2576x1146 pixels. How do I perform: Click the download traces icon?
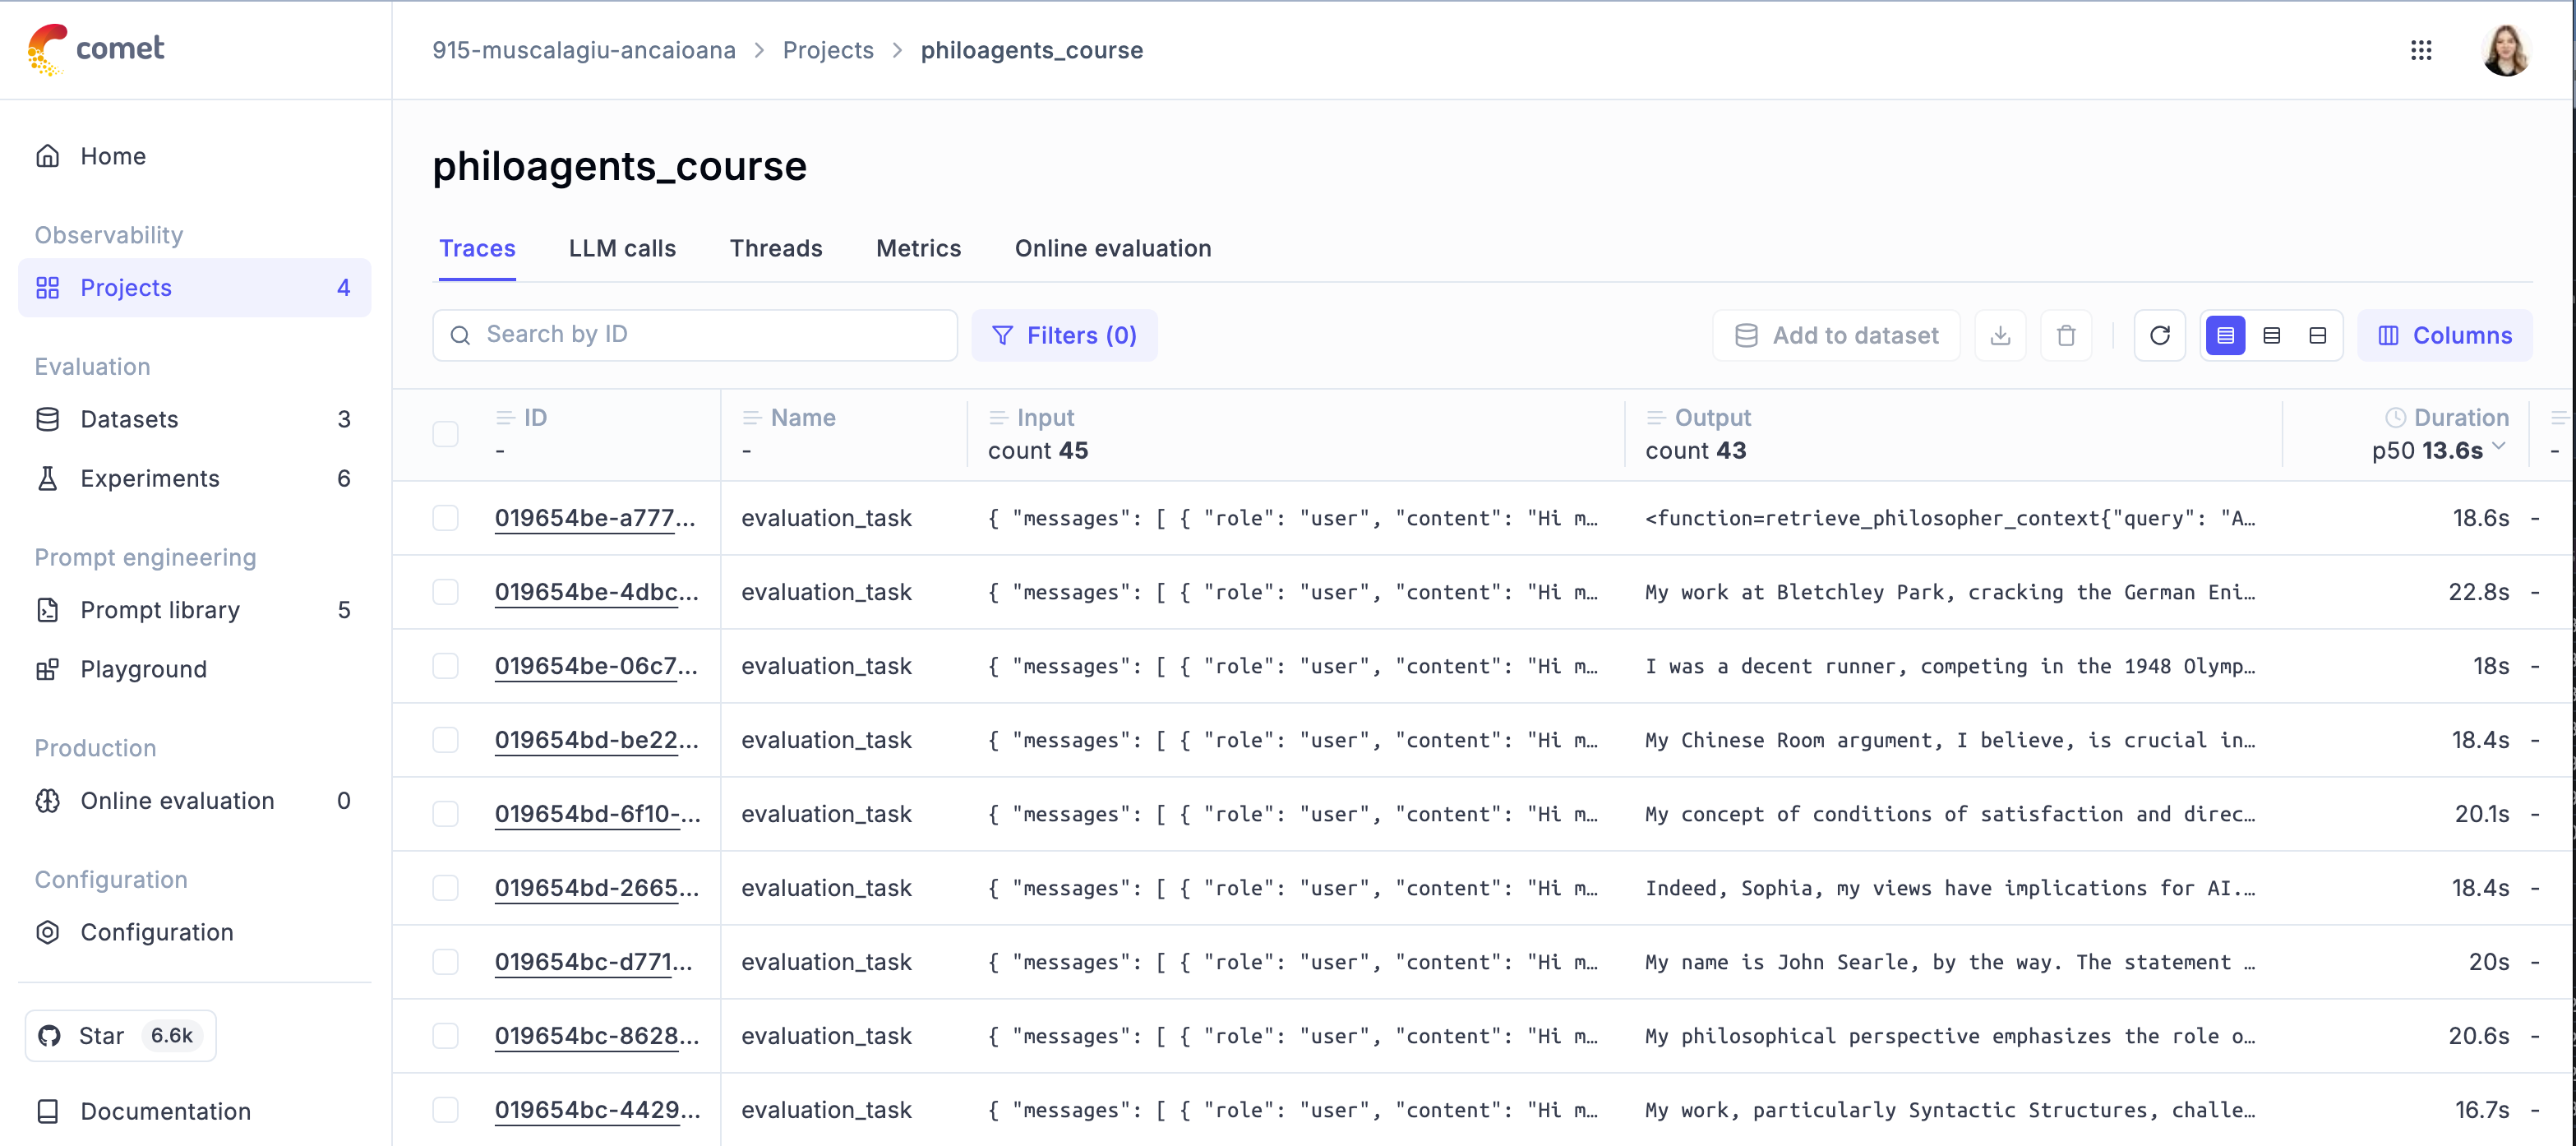click(2000, 335)
